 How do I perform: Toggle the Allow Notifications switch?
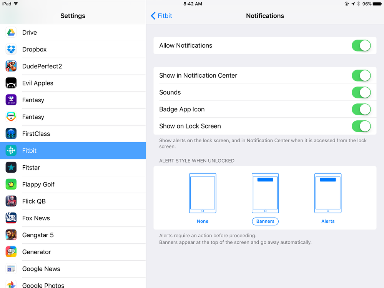click(x=361, y=45)
